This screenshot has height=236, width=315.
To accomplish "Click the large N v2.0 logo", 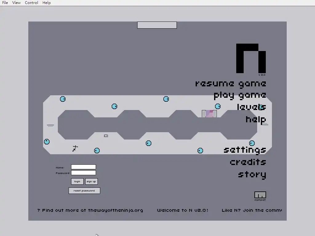I will click(251, 58).
